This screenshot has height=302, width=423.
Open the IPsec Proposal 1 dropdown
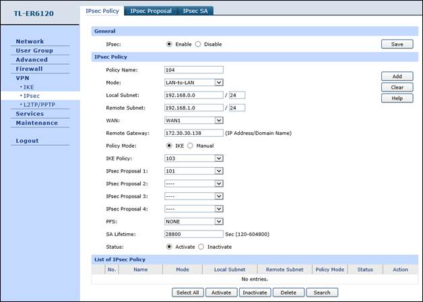pyautogui.click(x=193, y=171)
